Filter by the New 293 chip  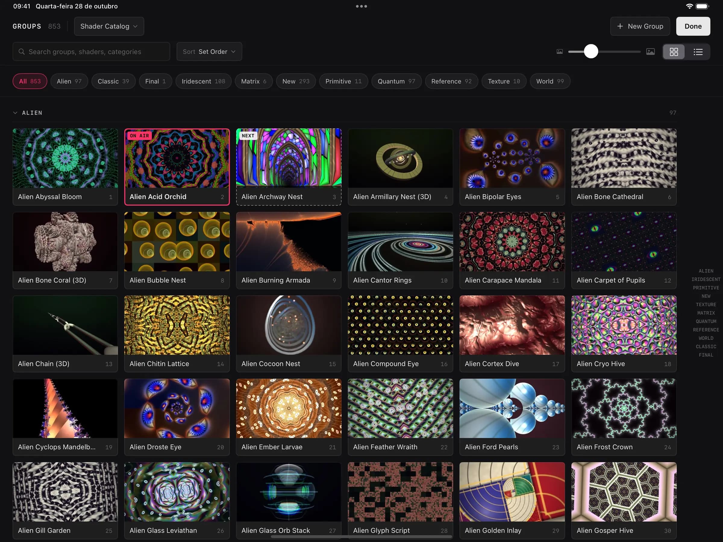(296, 81)
